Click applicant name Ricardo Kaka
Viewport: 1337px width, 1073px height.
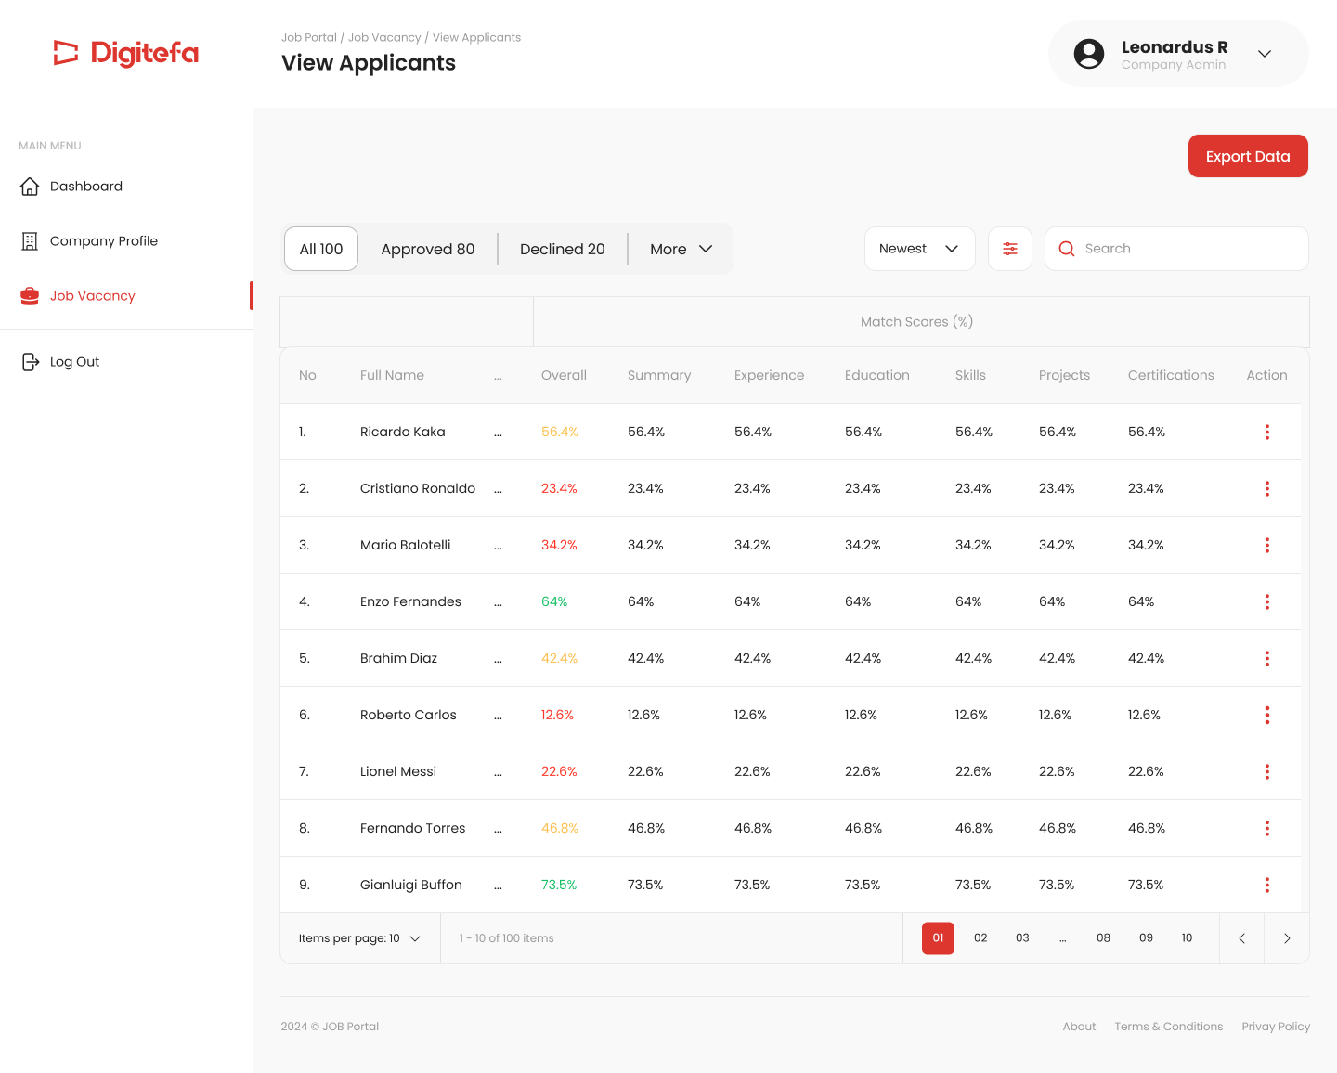coord(403,433)
